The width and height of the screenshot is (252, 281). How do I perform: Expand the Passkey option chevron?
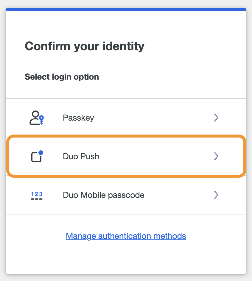[x=217, y=118]
